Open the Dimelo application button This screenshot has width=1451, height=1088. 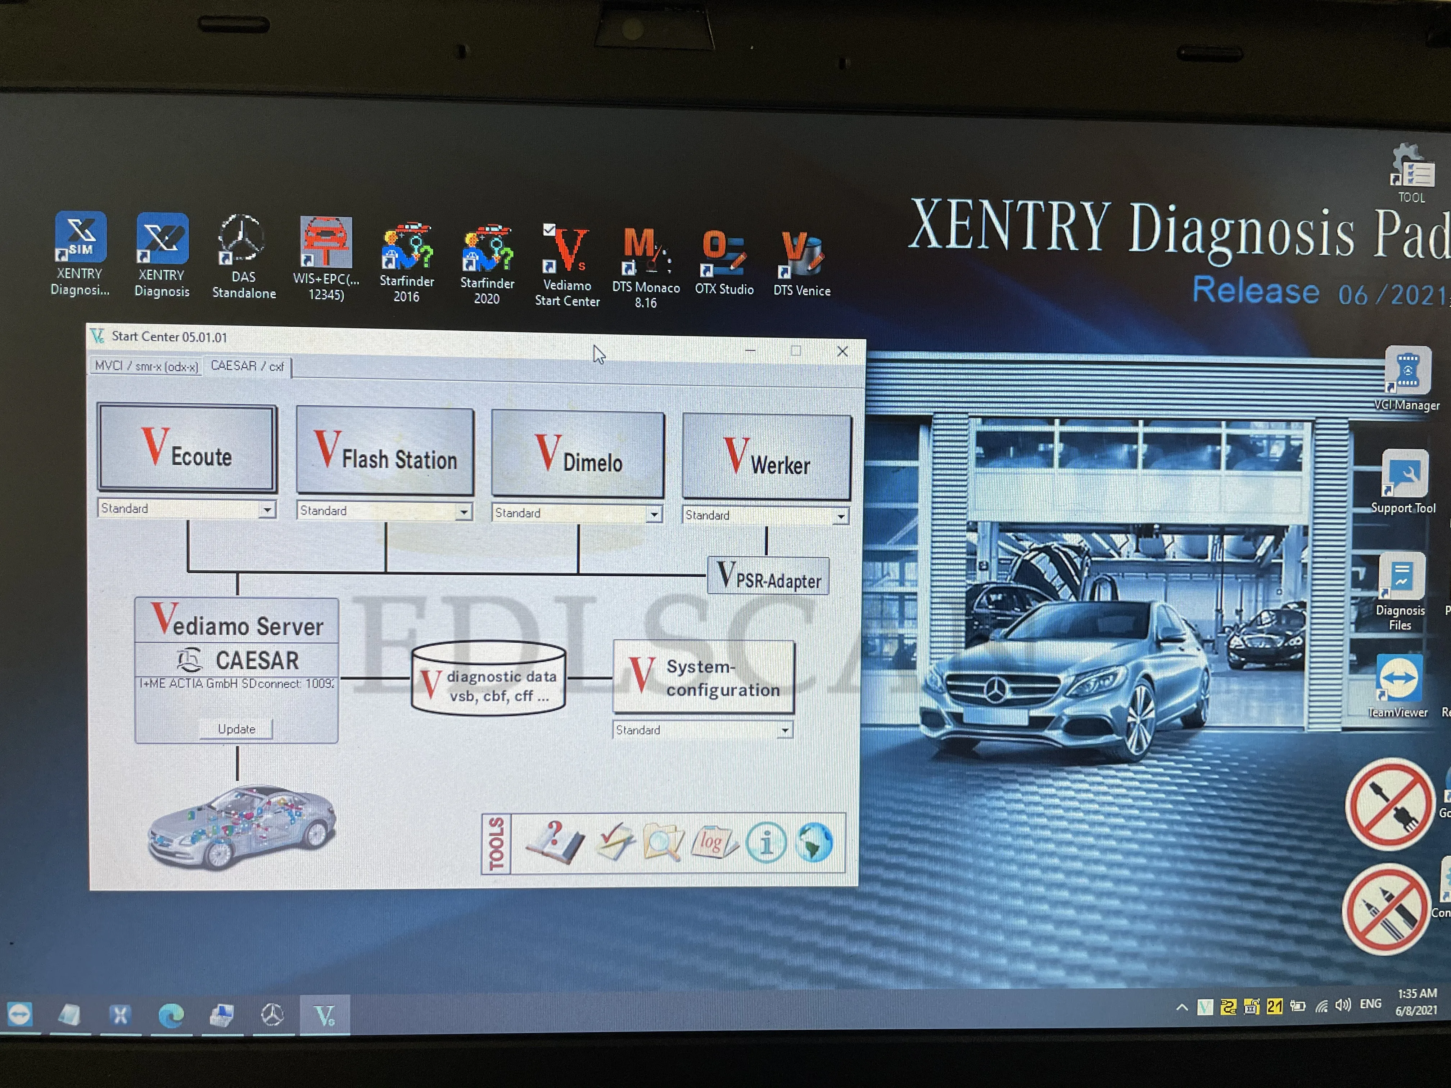(577, 454)
